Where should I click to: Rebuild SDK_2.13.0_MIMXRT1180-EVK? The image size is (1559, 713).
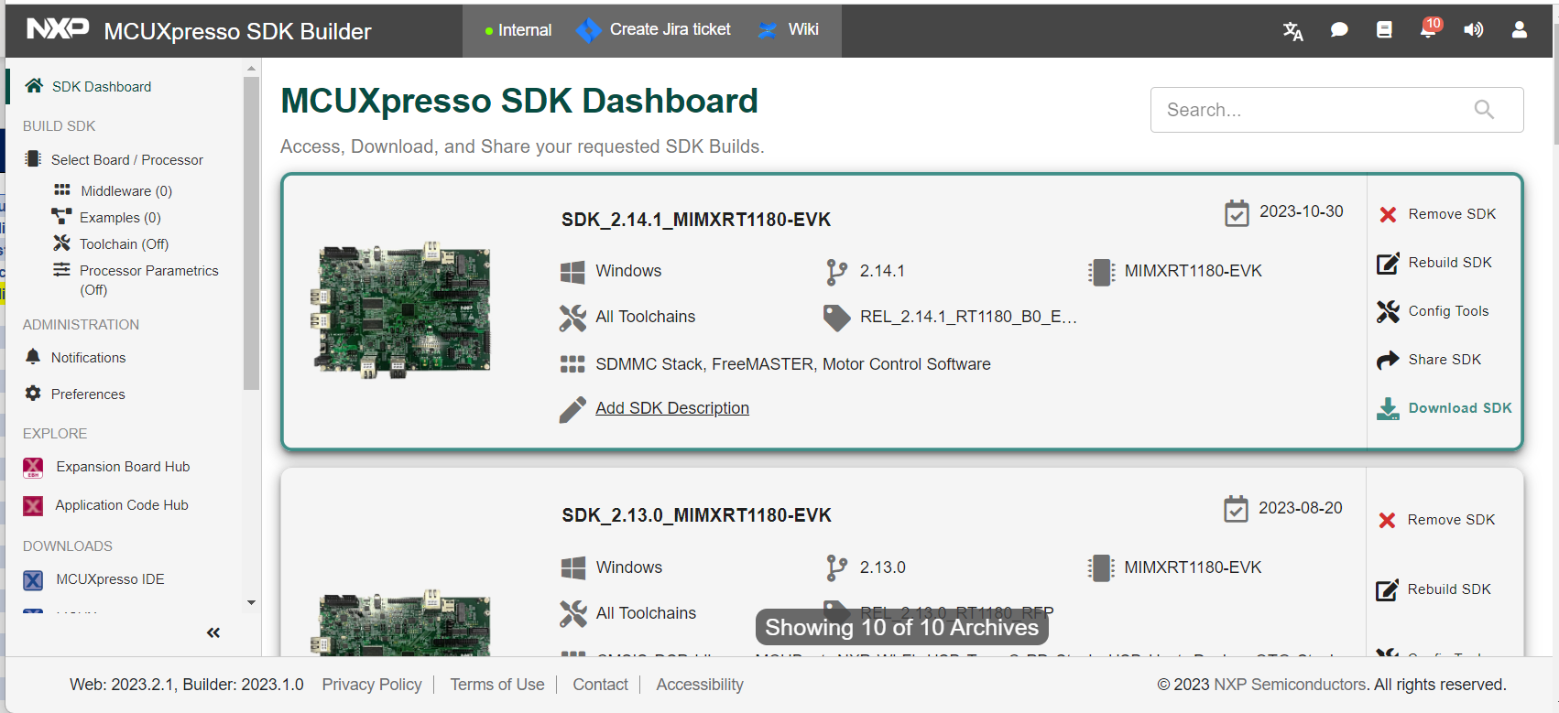click(1434, 589)
